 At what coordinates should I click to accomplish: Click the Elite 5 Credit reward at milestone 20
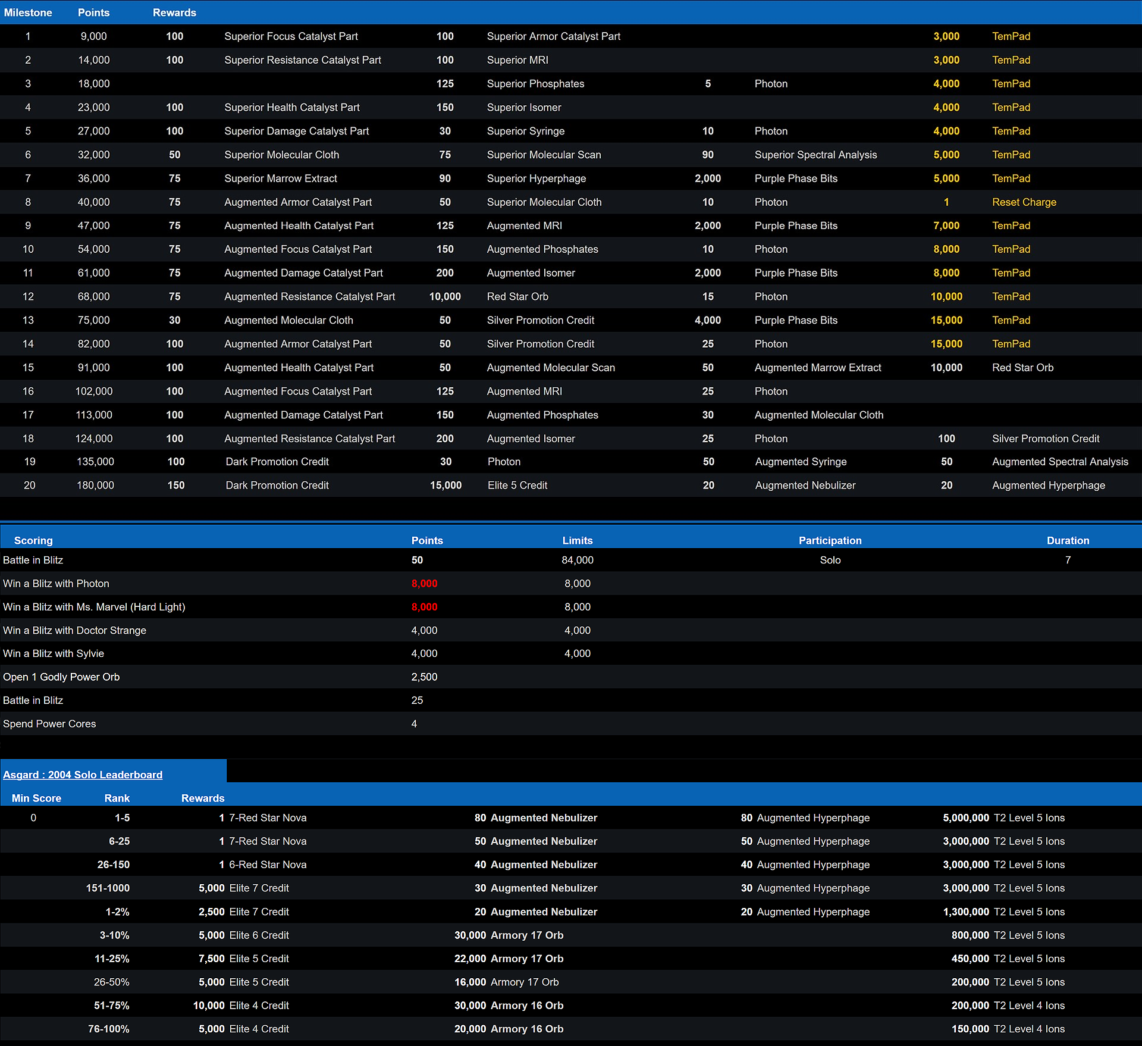pyautogui.click(x=517, y=486)
